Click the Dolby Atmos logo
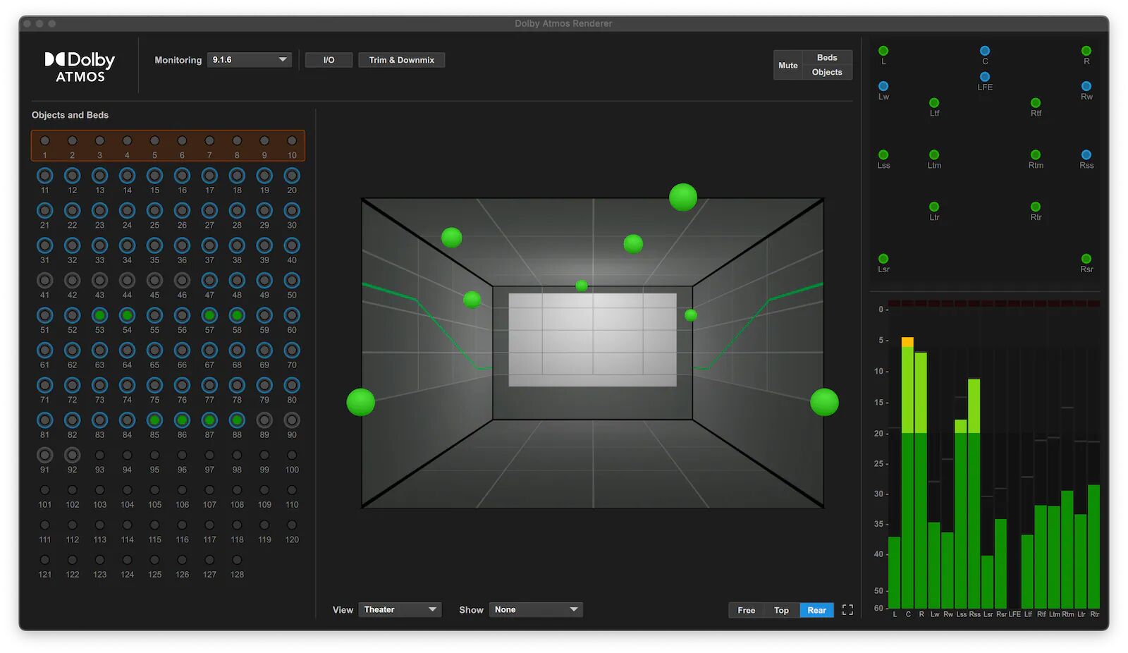 click(79, 65)
